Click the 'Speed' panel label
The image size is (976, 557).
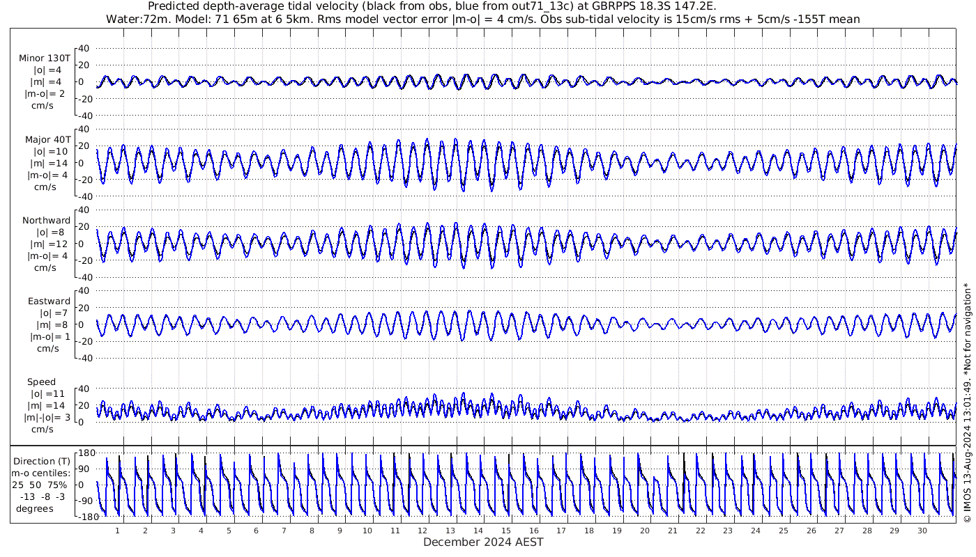click(x=41, y=382)
